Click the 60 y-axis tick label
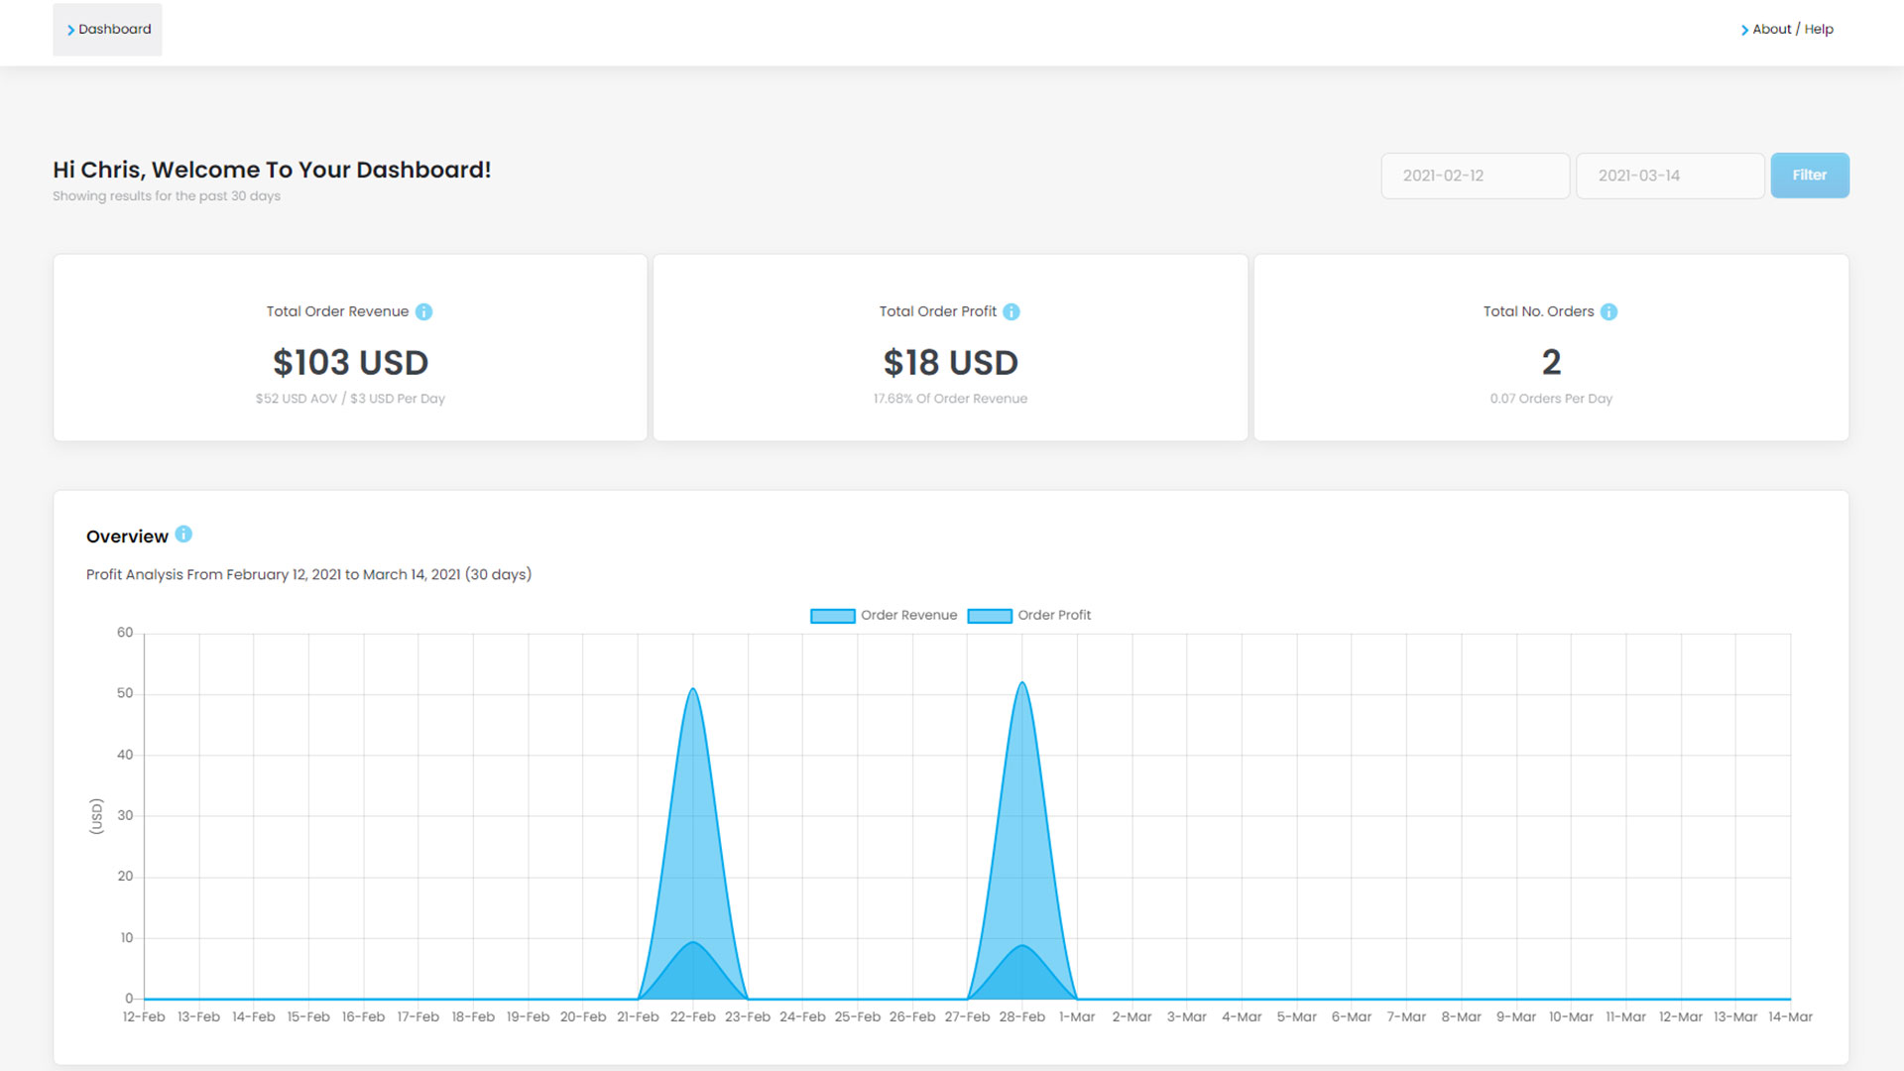Screen dimensions: 1904x1071 [x=125, y=633]
